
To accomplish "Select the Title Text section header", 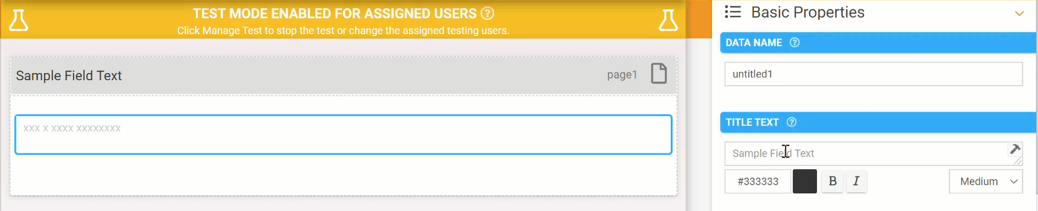I will (878, 122).
